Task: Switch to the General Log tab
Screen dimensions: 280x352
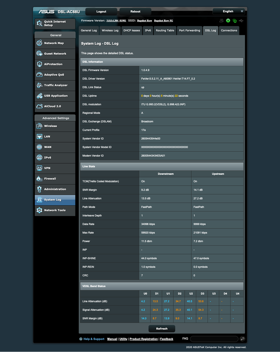Action: [x=89, y=31]
